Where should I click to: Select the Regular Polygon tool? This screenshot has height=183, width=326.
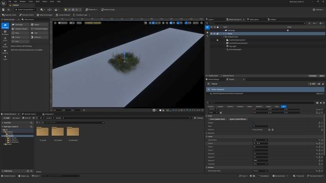(20, 29)
